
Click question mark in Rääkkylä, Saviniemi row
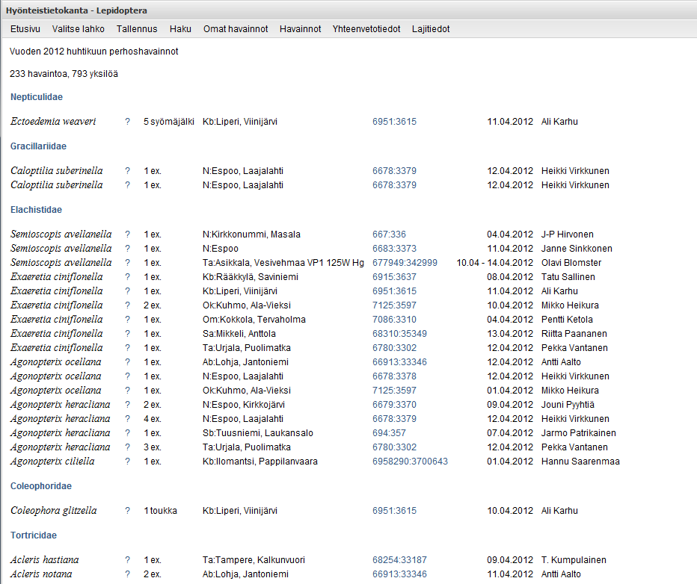128,277
